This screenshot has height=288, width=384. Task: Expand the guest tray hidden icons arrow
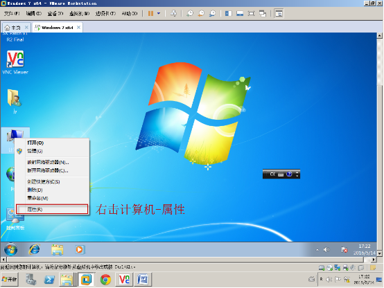point(317,250)
